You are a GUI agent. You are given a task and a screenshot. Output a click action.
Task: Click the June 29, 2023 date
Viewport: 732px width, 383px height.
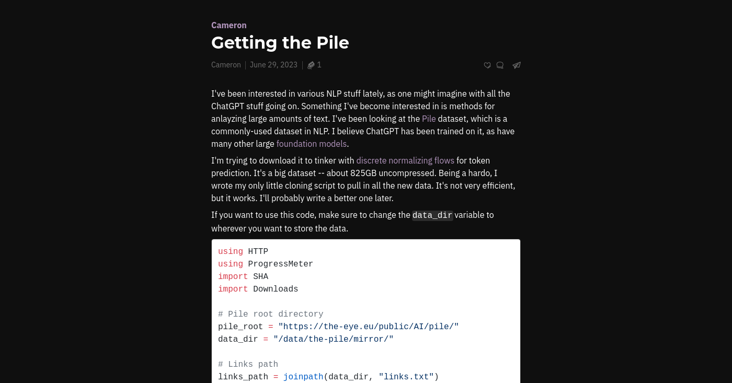[273, 65]
